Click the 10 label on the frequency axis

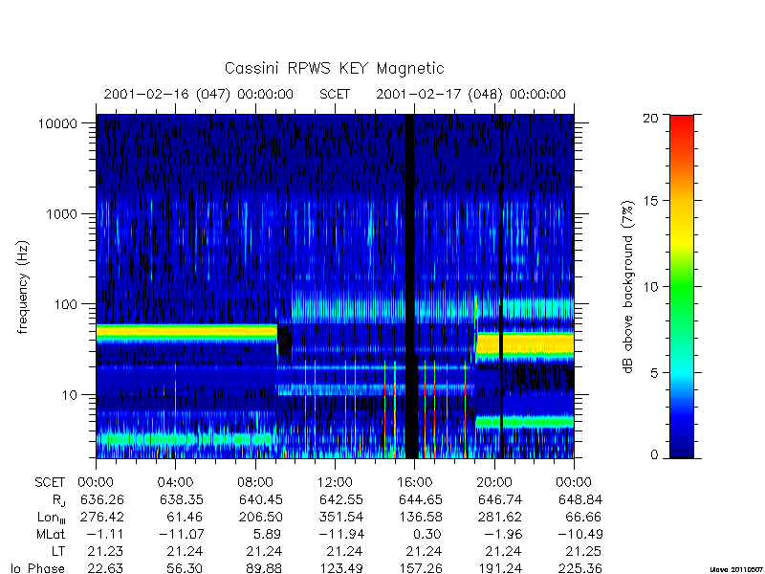[x=70, y=394]
